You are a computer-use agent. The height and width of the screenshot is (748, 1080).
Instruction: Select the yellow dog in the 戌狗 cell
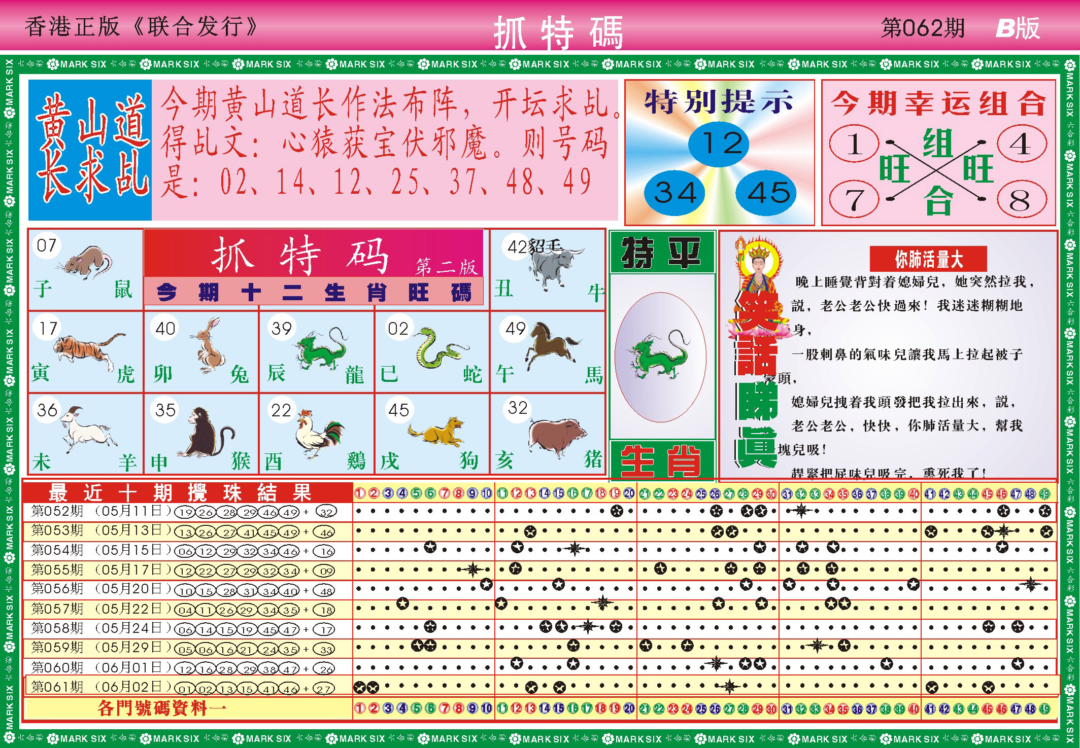pos(436,432)
